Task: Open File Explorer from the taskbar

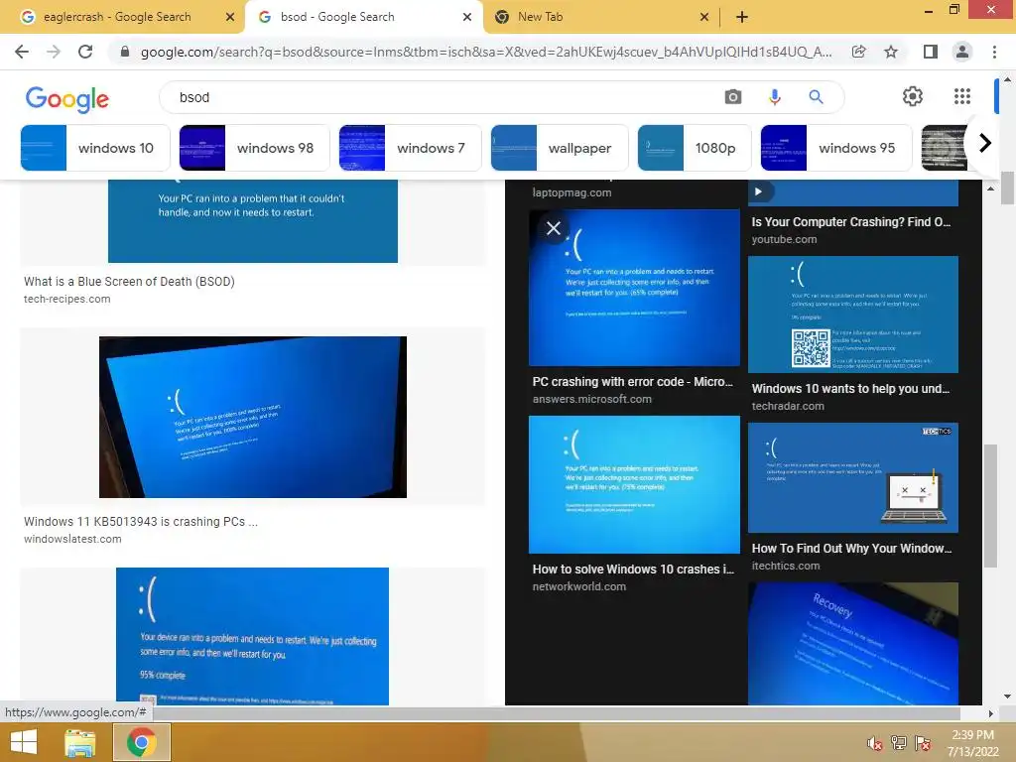Action: click(80, 742)
